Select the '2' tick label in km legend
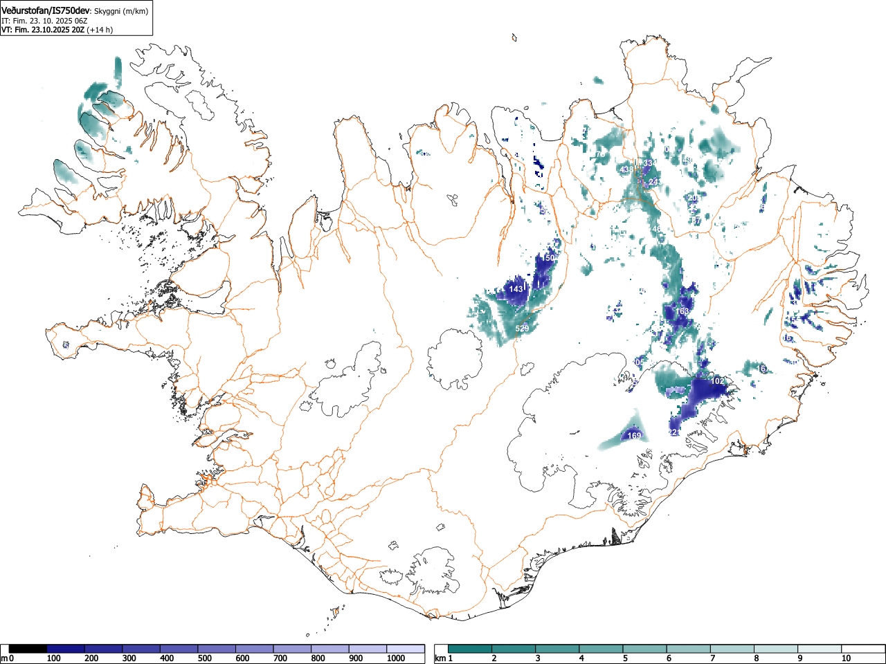The width and height of the screenshot is (886, 664). pyautogui.click(x=494, y=658)
